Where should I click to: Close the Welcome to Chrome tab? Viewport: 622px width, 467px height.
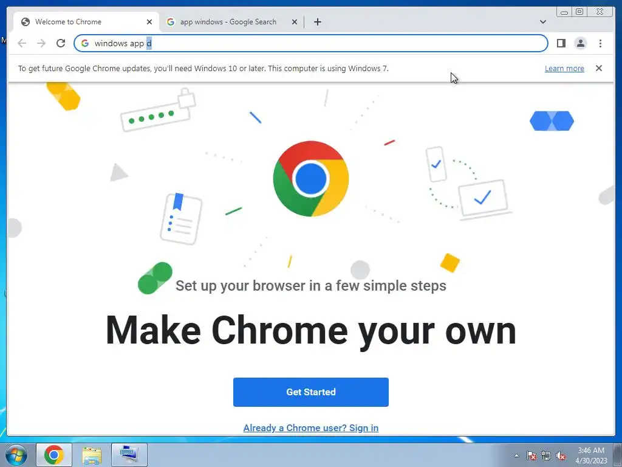coord(149,22)
